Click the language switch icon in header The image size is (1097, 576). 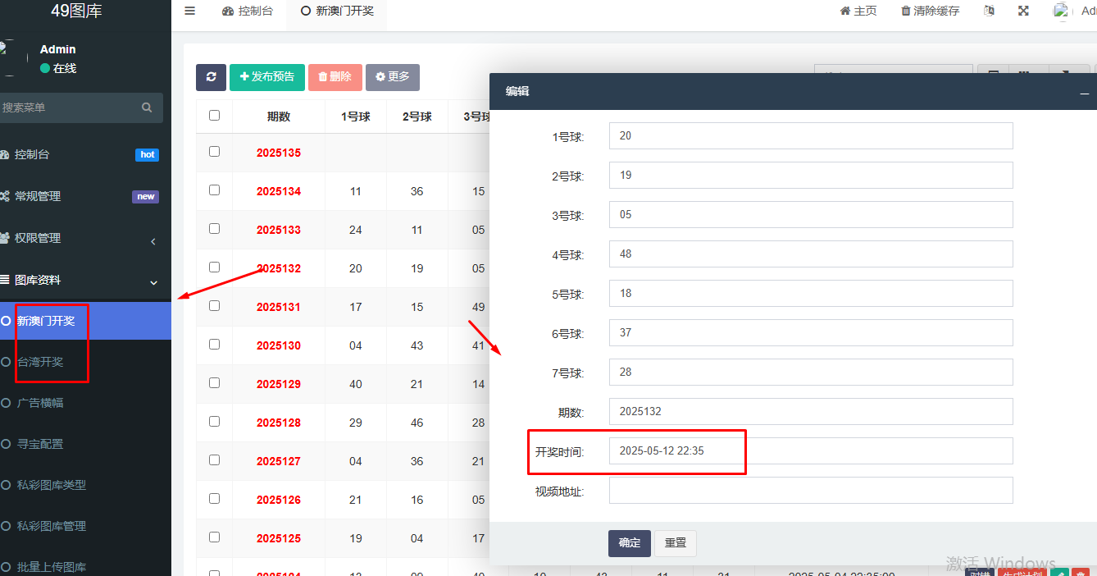point(989,11)
